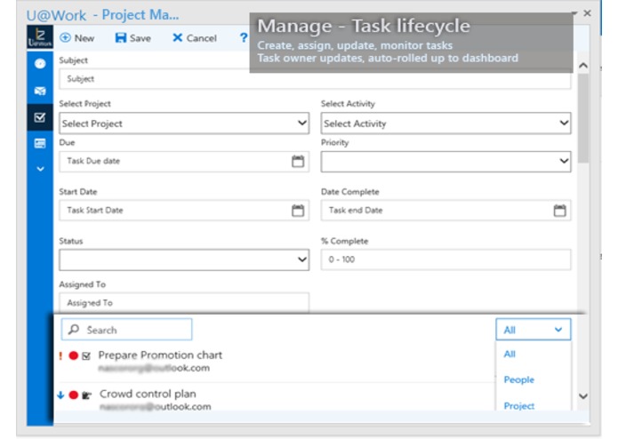The image size is (618, 439).
Task: Cancel the task edit
Action: 195,38
